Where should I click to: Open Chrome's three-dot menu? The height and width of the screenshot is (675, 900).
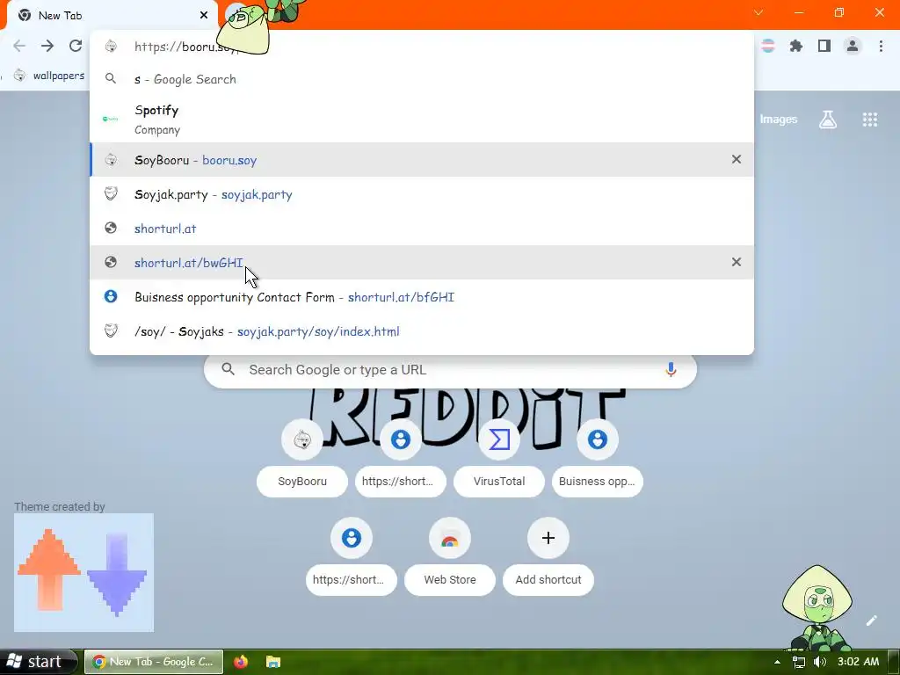point(881,46)
